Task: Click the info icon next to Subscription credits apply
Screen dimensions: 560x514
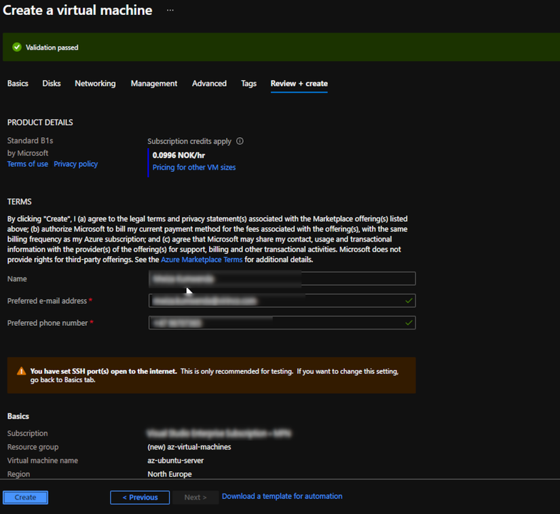Action: pos(240,141)
